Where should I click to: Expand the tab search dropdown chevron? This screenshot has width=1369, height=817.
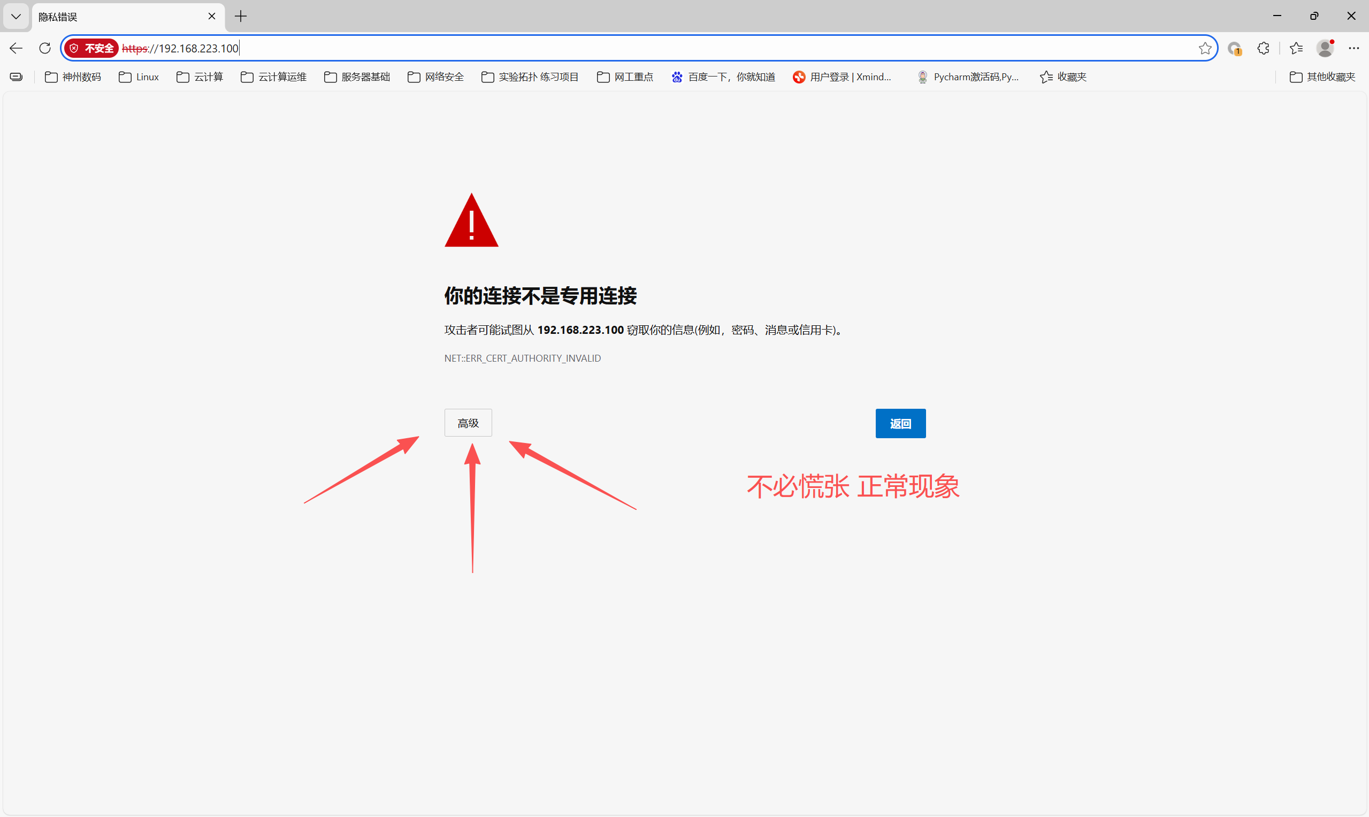tap(16, 17)
